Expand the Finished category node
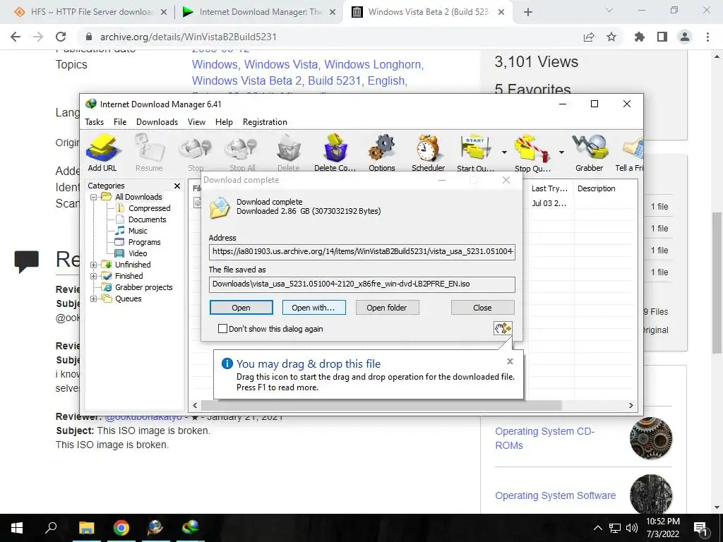Screen dimensions: 723x542 click(x=94, y=276)
